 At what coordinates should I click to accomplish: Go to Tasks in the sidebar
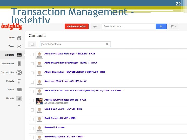click(11, 46)
